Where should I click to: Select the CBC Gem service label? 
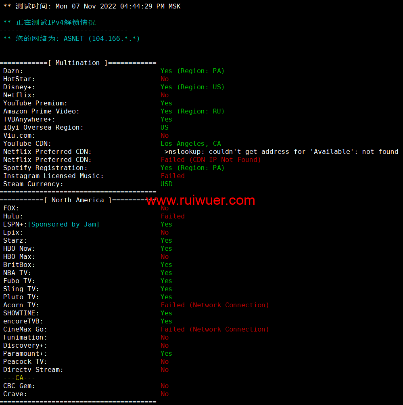[x=19, y=386]
